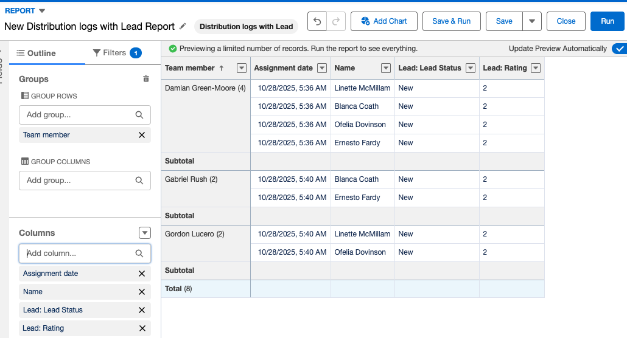627x338 pixels.
Task: Delete all groups with trash icon
Action: 146,79
